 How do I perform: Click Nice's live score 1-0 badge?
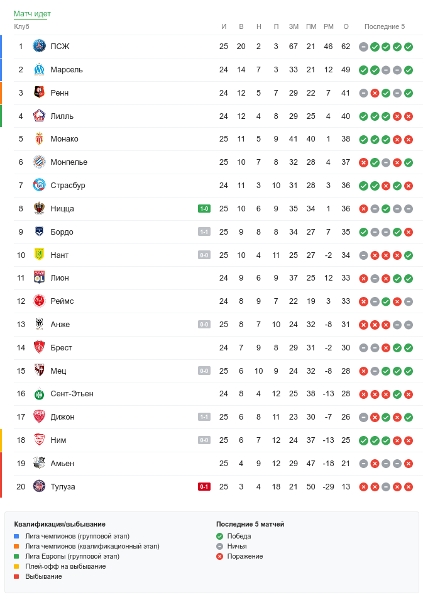tap(204, 209)
